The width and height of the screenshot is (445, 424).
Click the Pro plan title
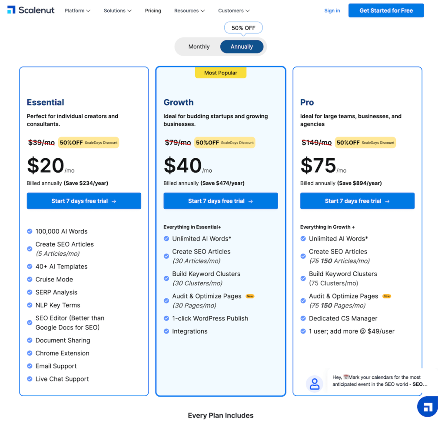307,102
